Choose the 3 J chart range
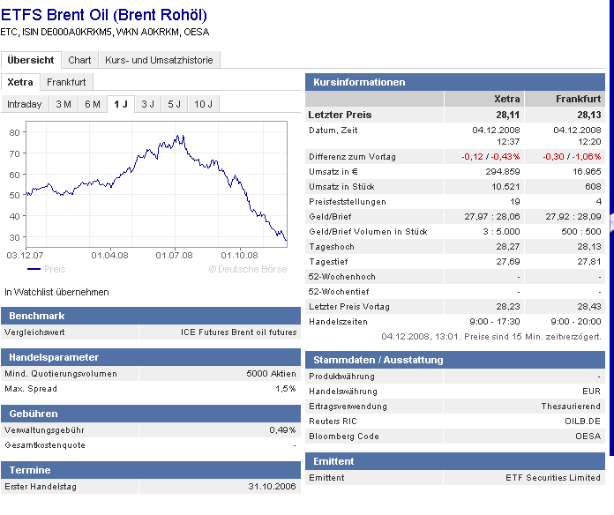This screenshot has height=515, width=614. (x=147, y=104)
